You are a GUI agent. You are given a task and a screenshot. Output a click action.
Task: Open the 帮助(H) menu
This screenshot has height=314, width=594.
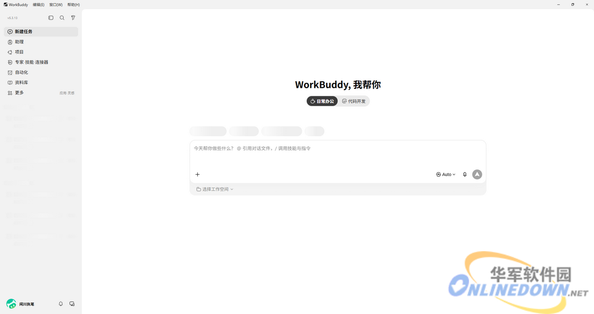tap(74, 5)
